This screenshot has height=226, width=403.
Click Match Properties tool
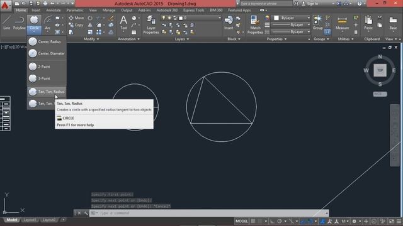click(x=255, y=24)
